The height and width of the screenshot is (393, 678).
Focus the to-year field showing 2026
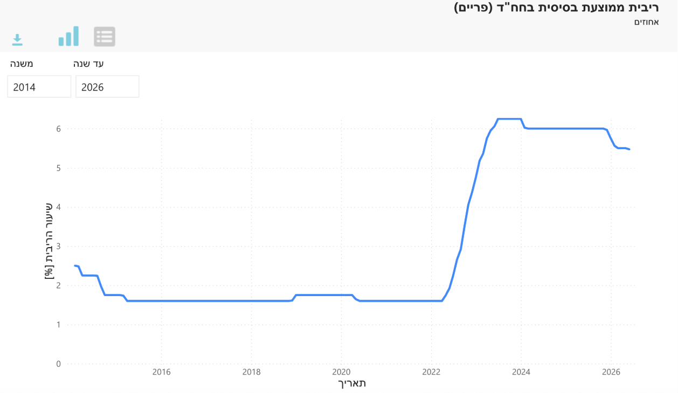click(x=107, y=87)
